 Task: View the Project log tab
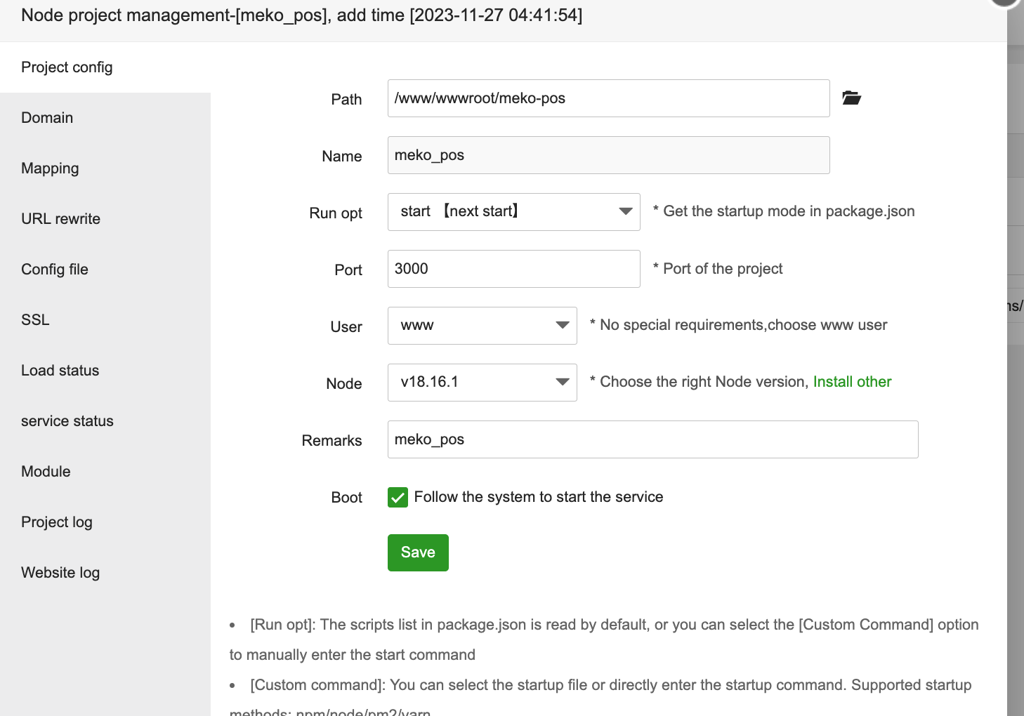click(57, 522)
